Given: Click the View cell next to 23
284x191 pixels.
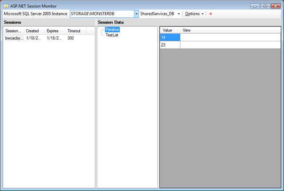Looking at the screenshot, I should pos(230,45).
